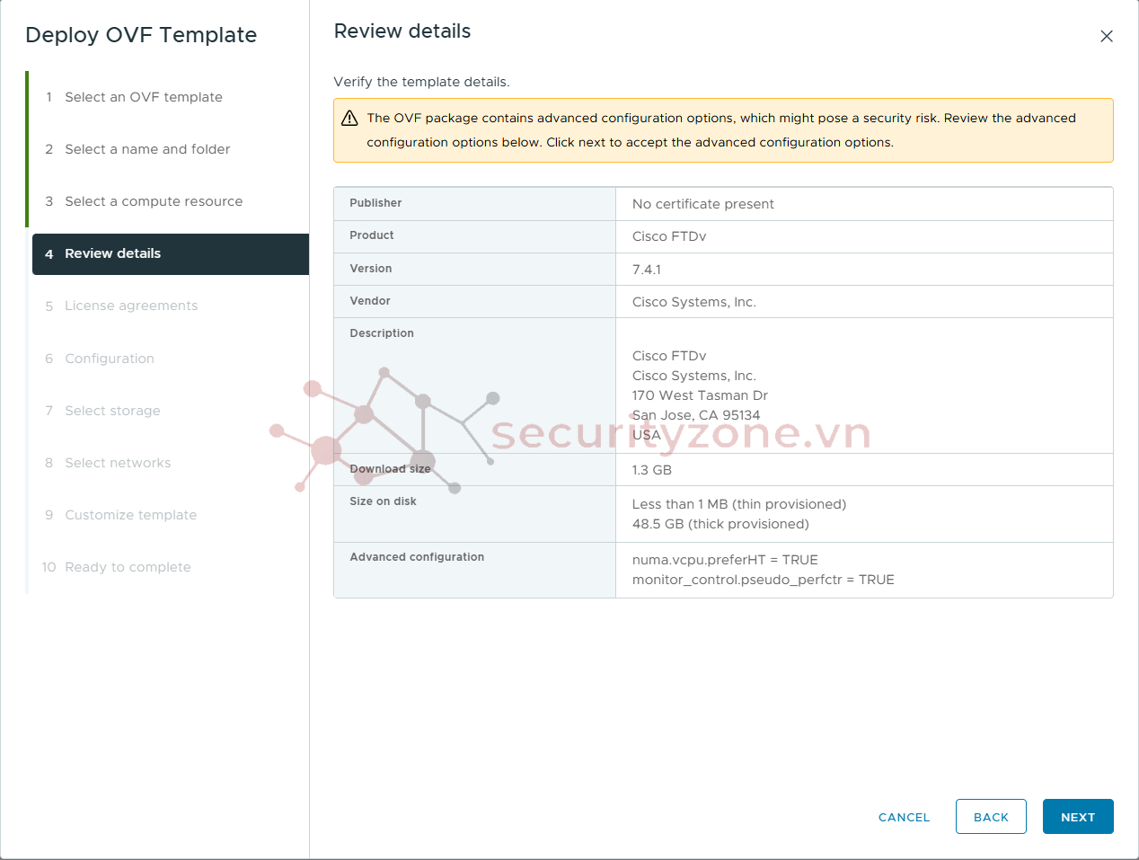Jump to step 5 License agreements
The image size is (1139, 860).
click(131, 306)
